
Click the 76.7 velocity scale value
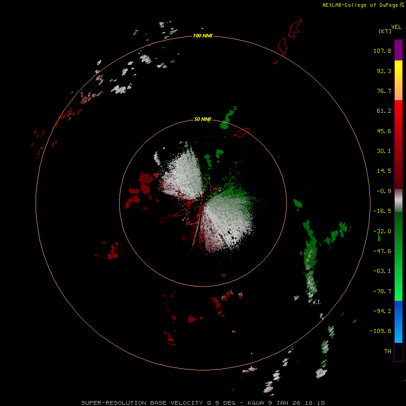point(384,91)
